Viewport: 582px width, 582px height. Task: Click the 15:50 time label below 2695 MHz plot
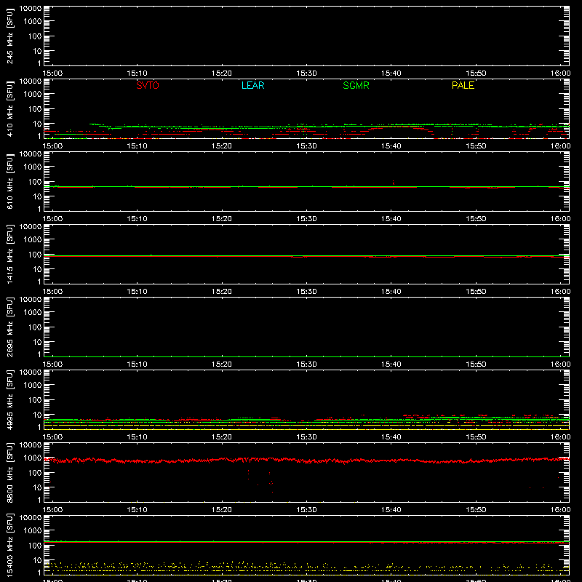coord(476,364)
